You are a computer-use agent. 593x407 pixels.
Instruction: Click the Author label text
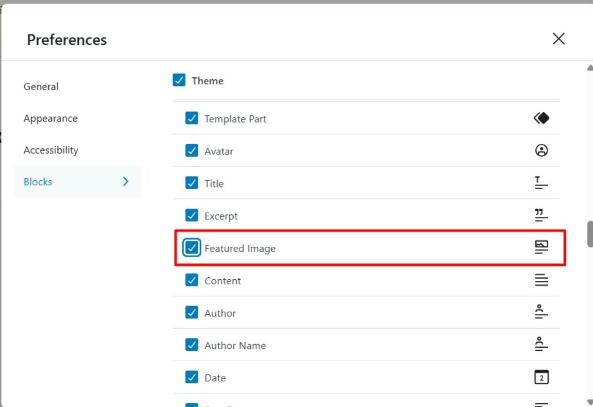[x=220, y=313]
